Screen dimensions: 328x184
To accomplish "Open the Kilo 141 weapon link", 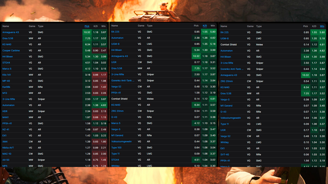I will click(7, 75).
